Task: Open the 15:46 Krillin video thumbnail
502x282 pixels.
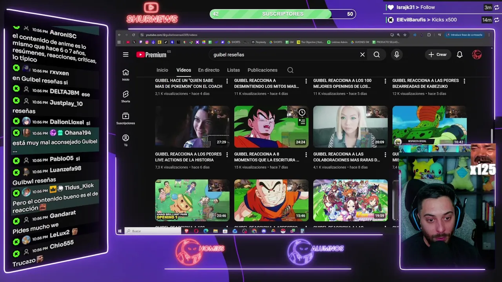Action: click(271, 200)
